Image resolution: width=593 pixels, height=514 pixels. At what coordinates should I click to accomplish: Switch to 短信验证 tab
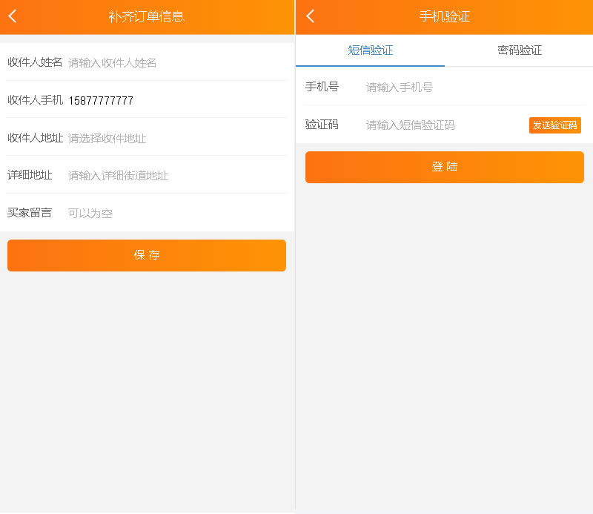pos(370,50)
